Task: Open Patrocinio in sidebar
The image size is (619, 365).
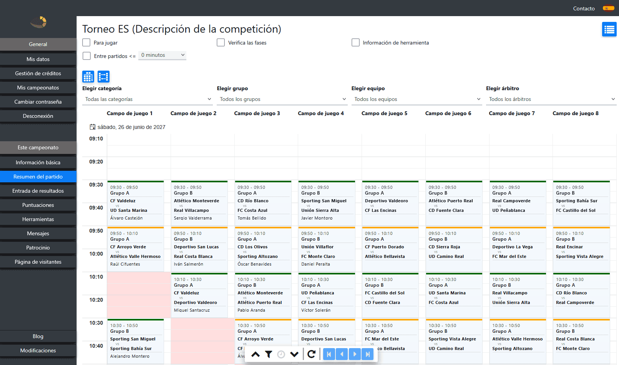Action: [x=38, y=248]
